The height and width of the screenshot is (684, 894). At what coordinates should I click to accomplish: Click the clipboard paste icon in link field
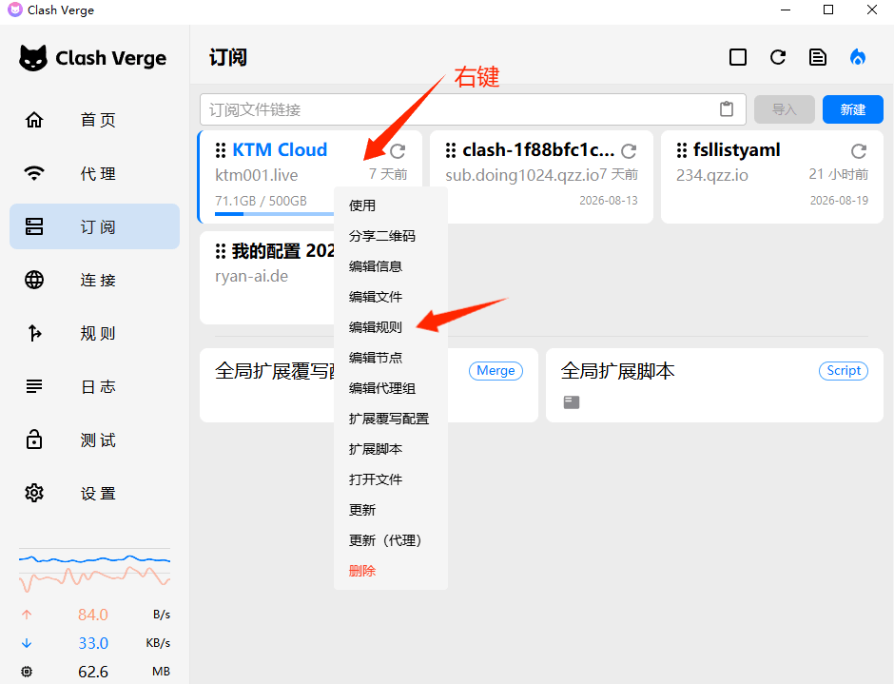pos(727,109)
